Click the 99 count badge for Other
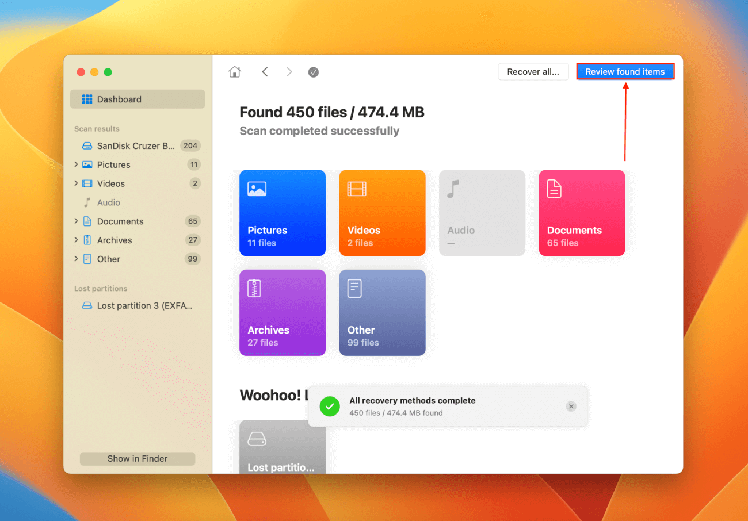Viewport: 748px width, 521px height. [193, 259]
